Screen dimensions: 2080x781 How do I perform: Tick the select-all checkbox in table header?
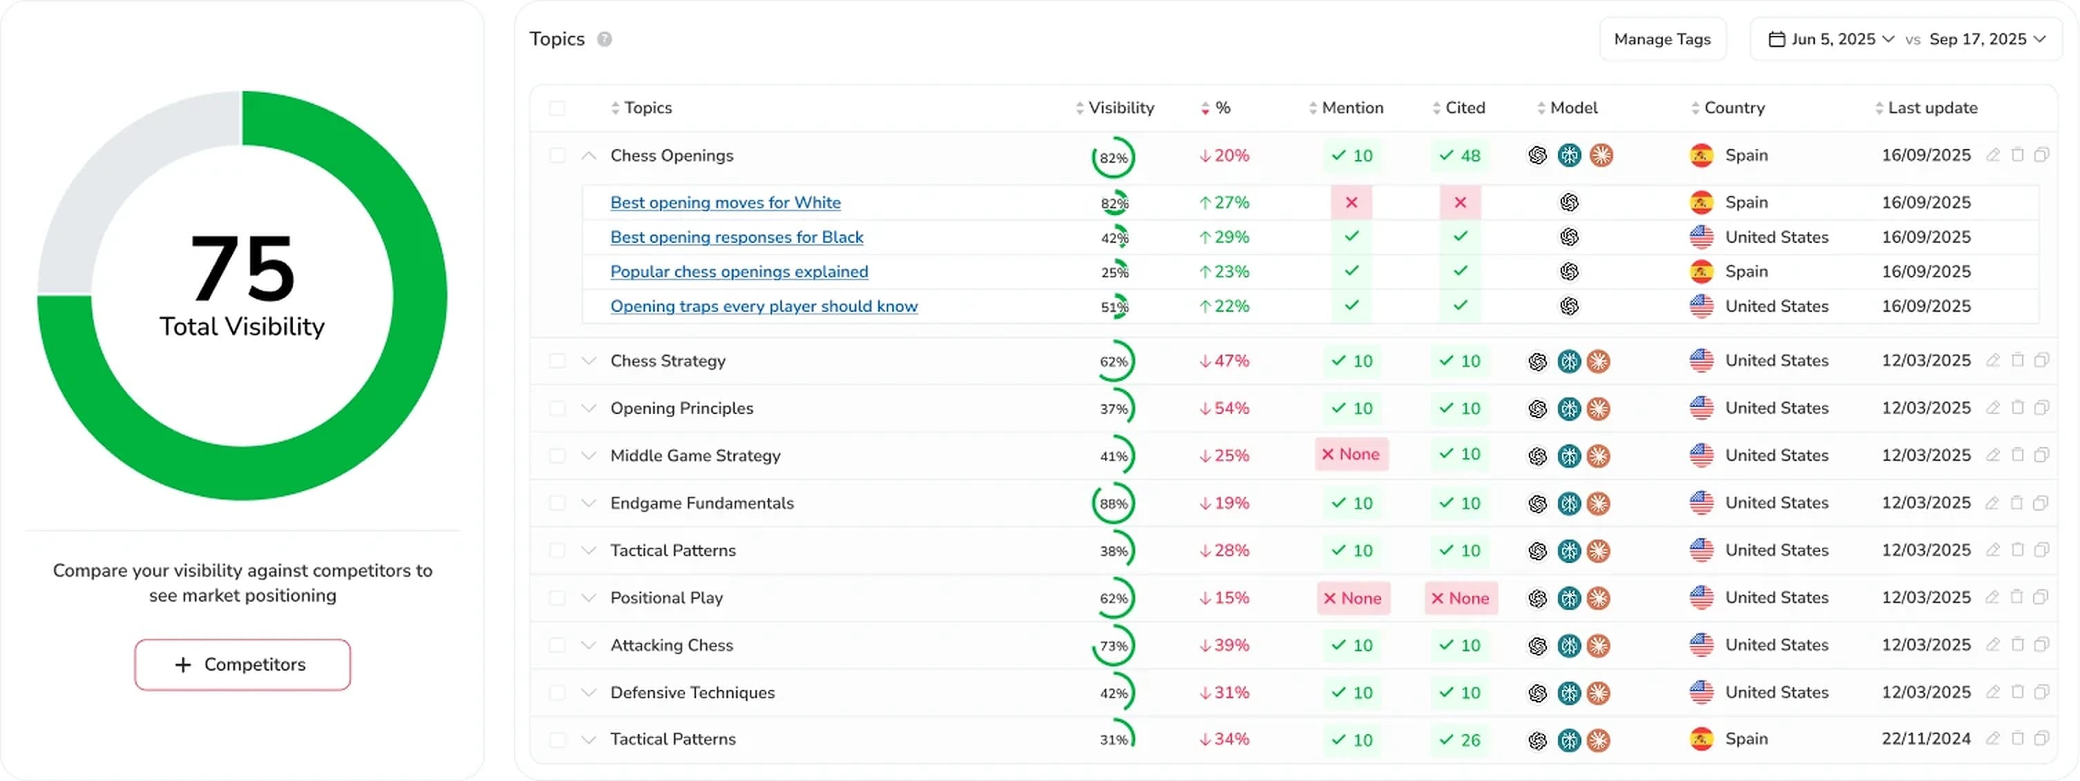point(557,108)
